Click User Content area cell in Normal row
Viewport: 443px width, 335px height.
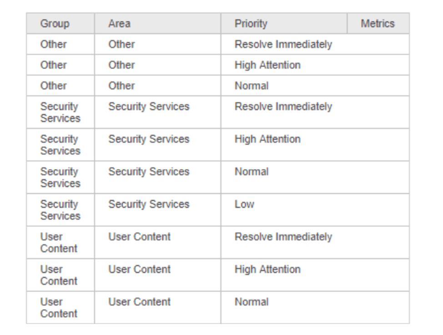click(x=158, y=307)
